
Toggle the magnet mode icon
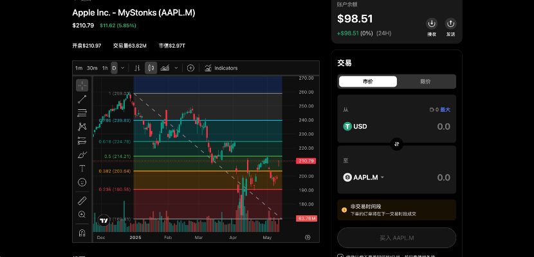point(82,233)
